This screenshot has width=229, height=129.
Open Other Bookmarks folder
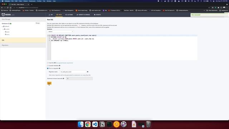212,10
